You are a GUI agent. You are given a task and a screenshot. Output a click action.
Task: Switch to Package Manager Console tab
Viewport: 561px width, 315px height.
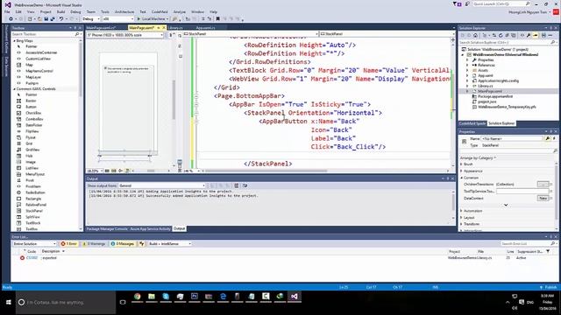[x=107, y=228]
